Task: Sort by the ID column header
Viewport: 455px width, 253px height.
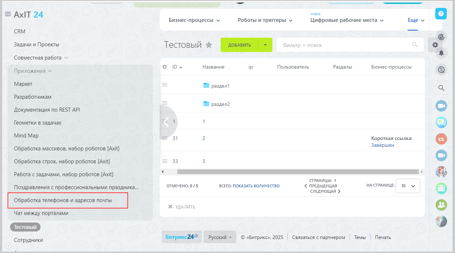Action: pyautogui.click(x=177, y=67)
